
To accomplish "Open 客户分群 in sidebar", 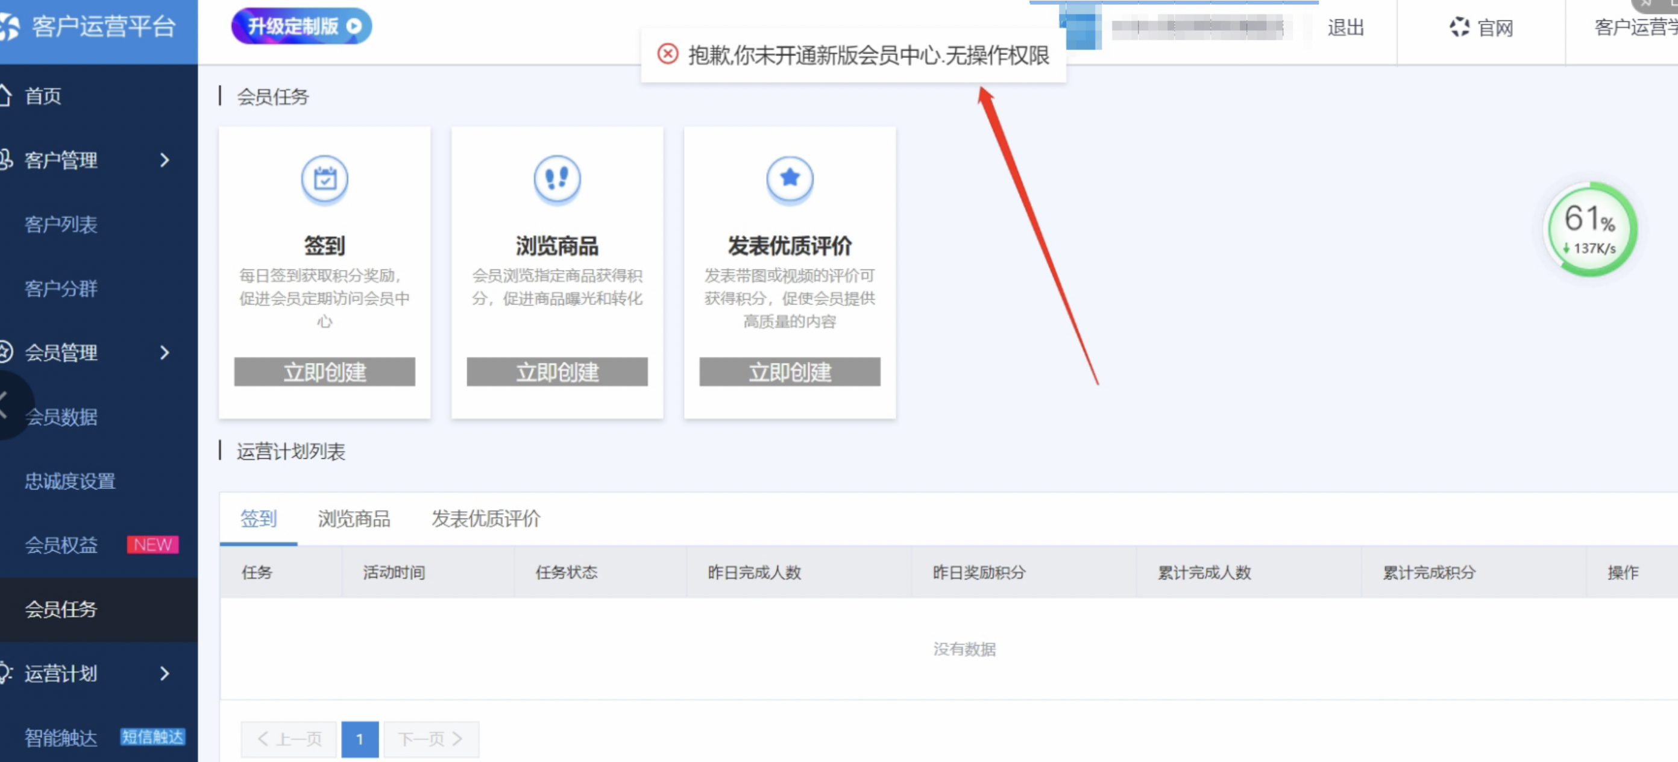I will coord(61,288).
